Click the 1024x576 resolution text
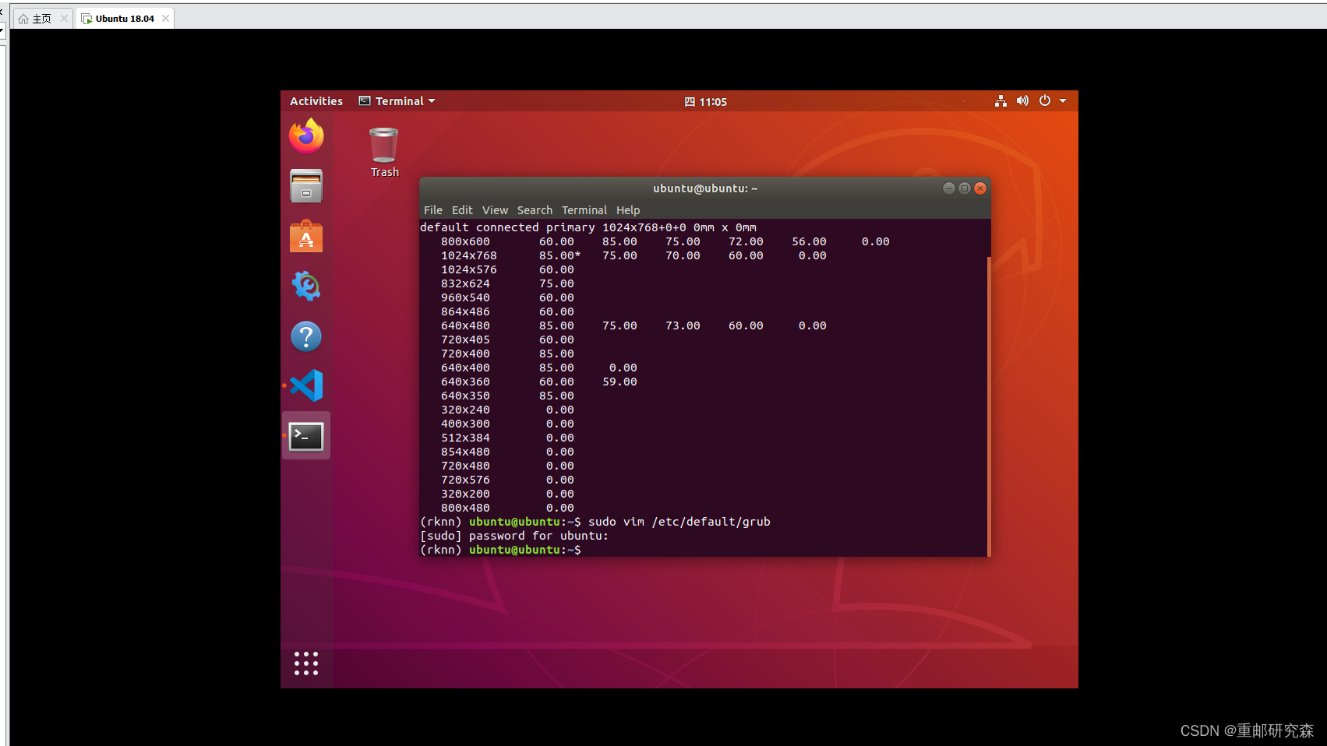The height and width of the screenshot is (746, 1327). pos(469,269)
